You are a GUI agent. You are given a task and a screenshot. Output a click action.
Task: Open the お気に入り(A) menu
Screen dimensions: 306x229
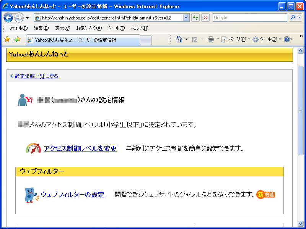pyautogui.click(x=89, y=28)
